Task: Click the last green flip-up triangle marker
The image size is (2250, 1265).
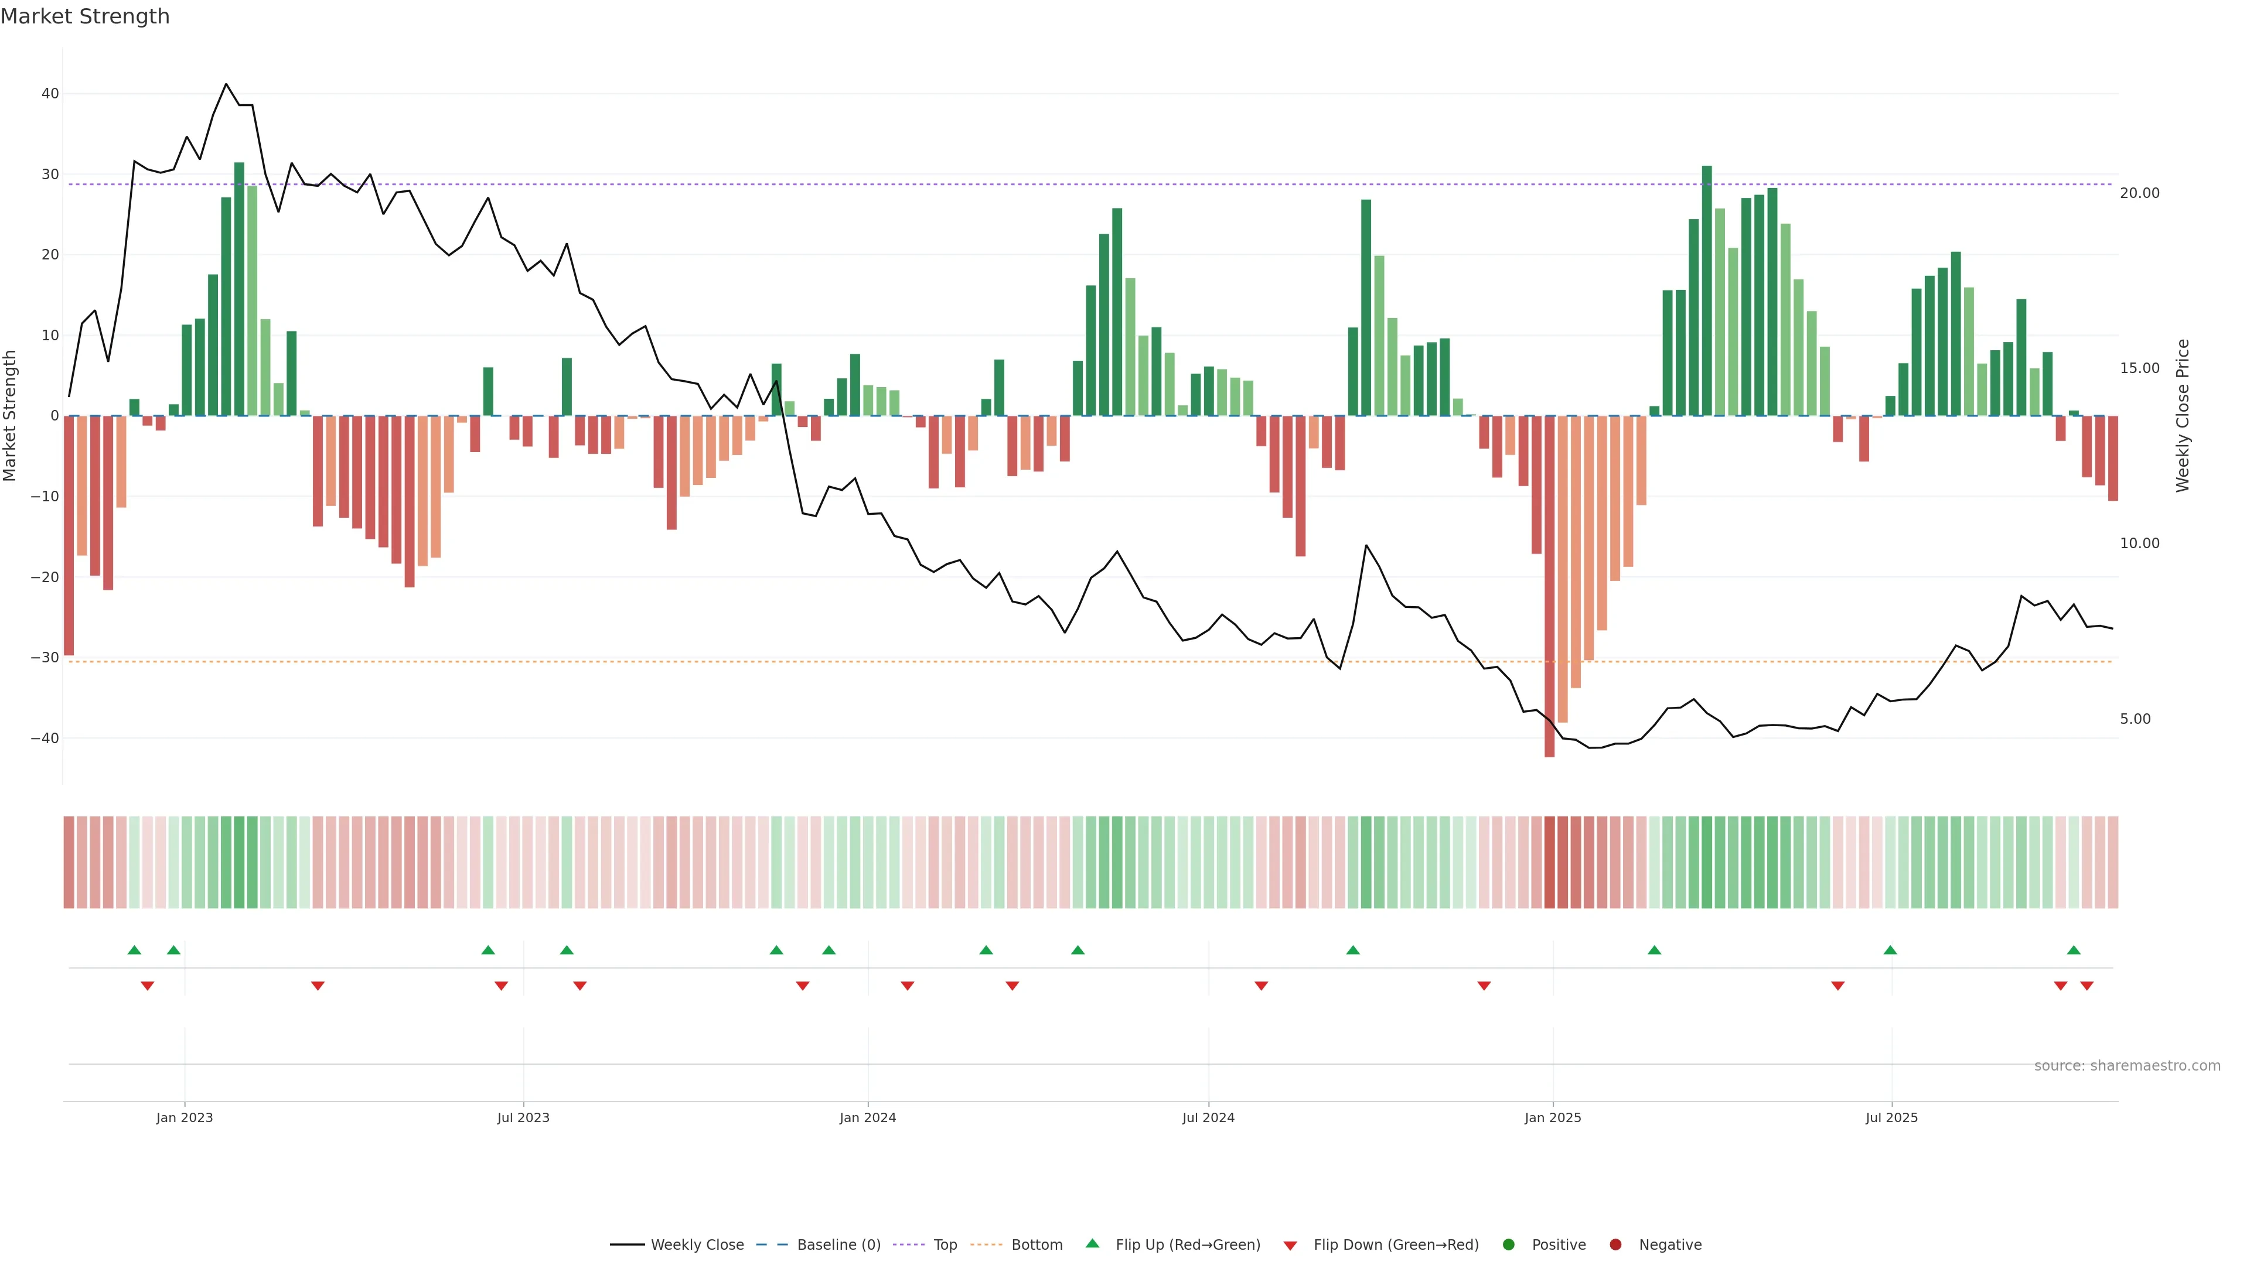Action: pos(2074,950)
